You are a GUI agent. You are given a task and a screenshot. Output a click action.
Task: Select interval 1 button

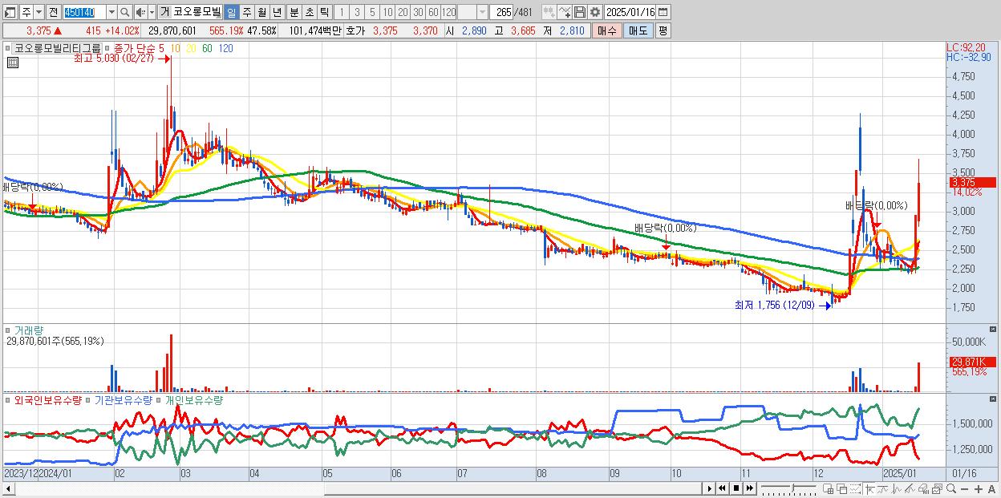tap(342, 12)
